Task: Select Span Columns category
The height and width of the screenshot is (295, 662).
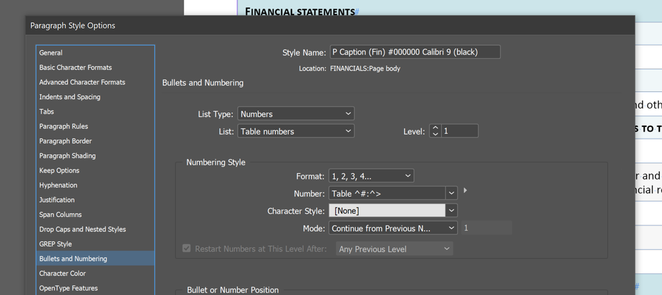Action: click(x=95, y=215)
